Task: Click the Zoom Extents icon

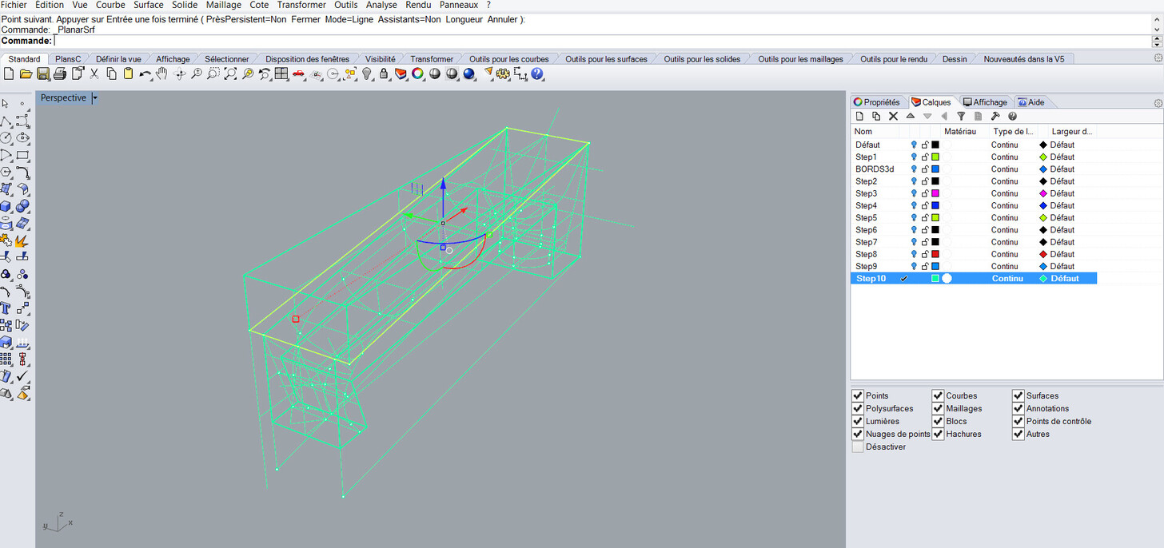Action: (230, 73)
